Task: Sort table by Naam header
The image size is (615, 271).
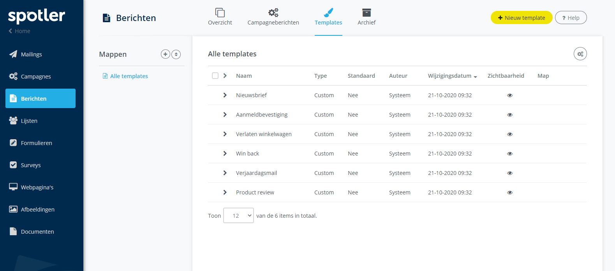Action: coord(244,76)
